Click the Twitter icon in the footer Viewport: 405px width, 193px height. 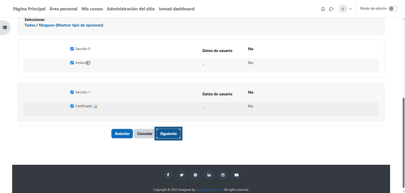click(x=182, y=175)
